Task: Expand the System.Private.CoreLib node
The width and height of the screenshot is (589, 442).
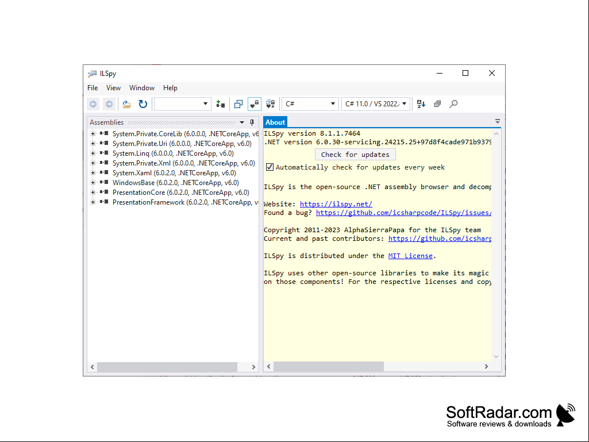Action: pyautogui.click(x=93, y=133)
